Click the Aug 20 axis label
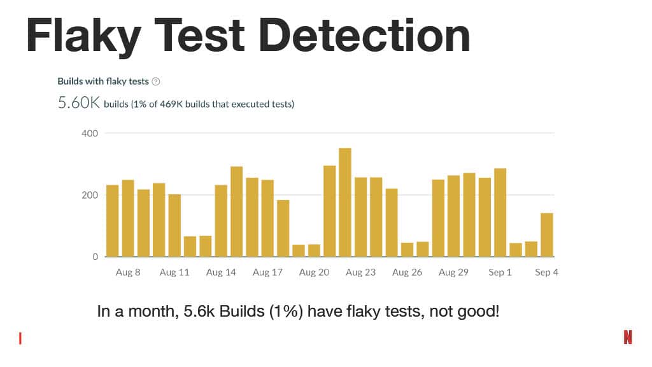652x367 pixels. pos(315,272)
